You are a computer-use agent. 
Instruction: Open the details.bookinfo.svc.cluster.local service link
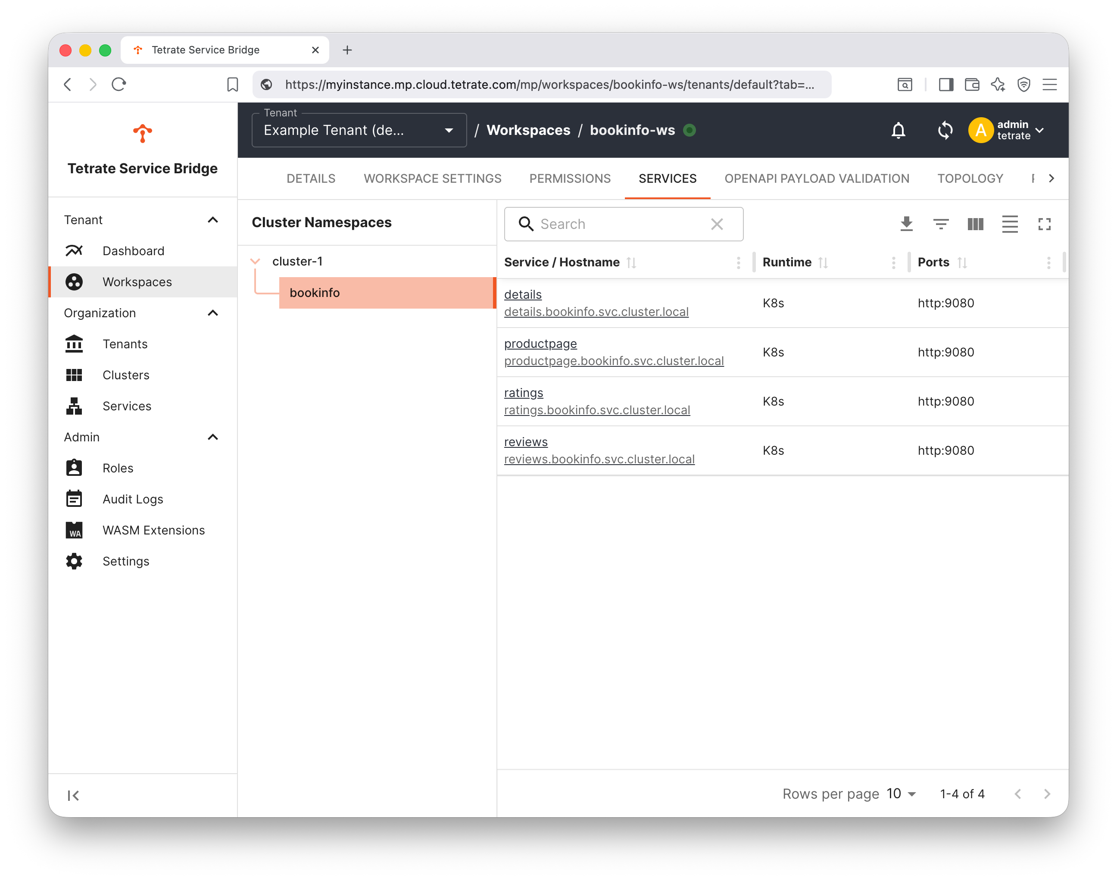[x=596, y=312]
